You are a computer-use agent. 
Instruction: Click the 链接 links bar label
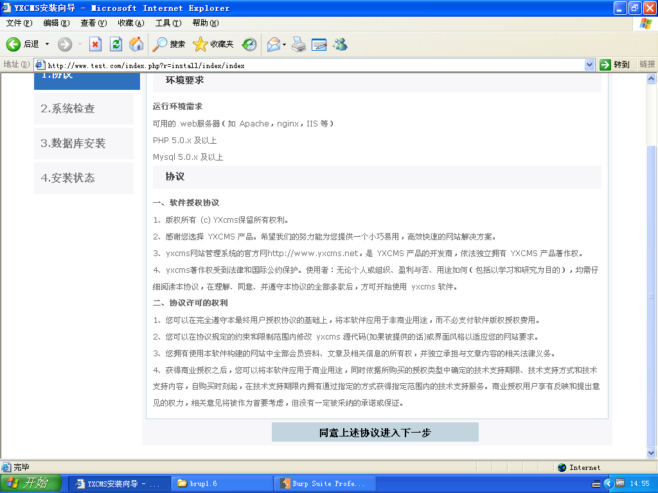click(647, 64)
